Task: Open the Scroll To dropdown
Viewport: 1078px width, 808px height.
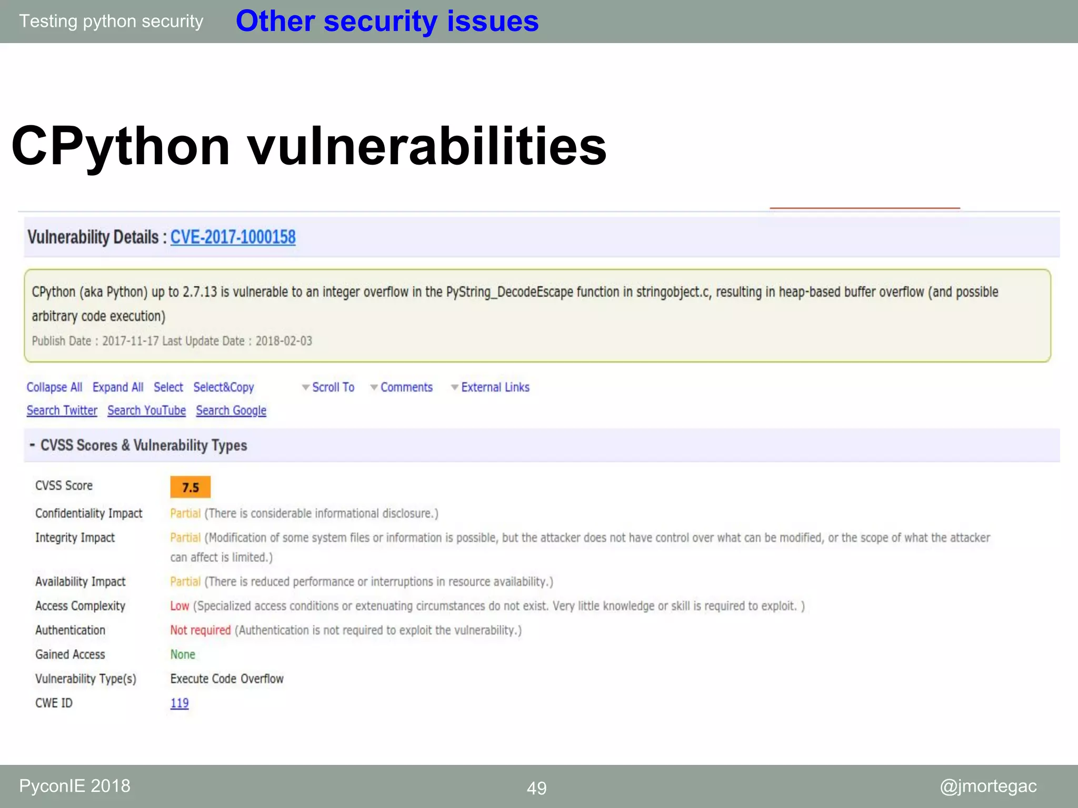Action: 328,387
